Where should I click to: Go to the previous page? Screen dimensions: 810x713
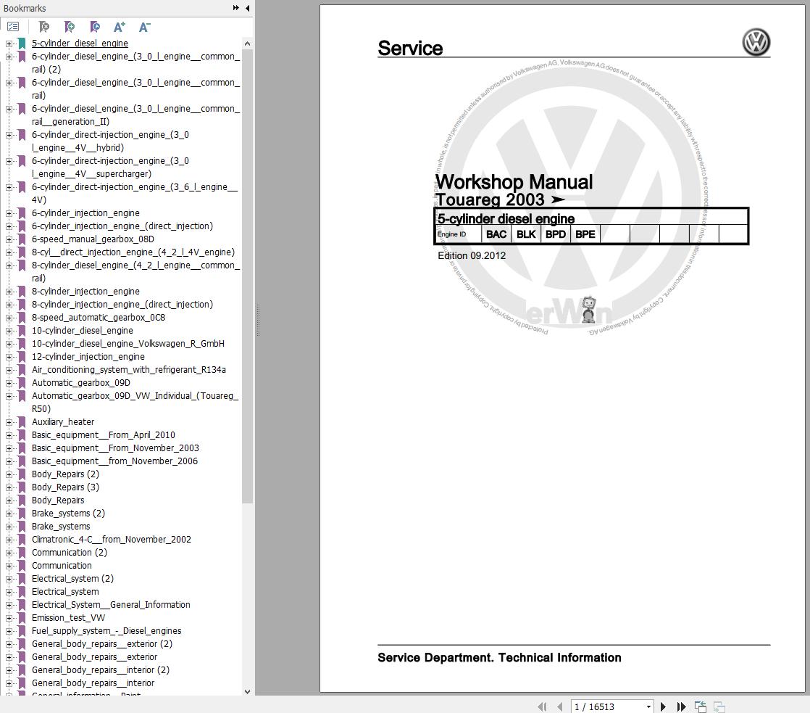point(559,706)
